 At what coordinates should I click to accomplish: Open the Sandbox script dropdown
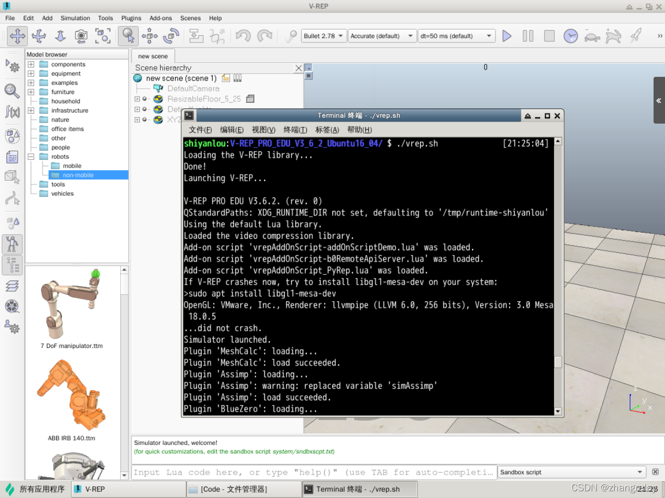[x=571, y=472]
